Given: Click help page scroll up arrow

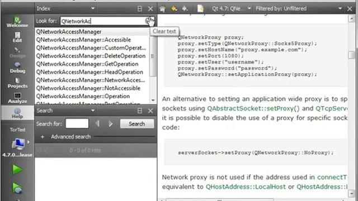Looking at the screenshot, I should [x=351, y=18].
